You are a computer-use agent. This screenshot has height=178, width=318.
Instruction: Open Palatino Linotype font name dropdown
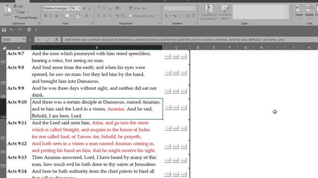(x=69, y=8)
